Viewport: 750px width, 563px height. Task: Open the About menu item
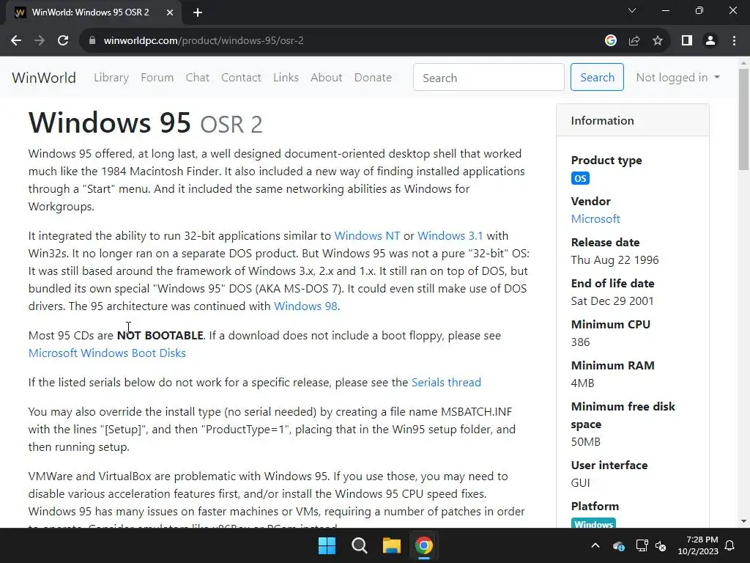point(326,78)
